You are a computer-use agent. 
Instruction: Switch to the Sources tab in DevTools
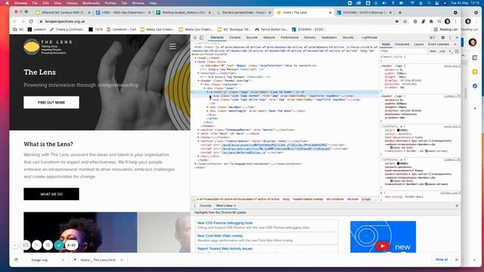[x=252, y=38]
